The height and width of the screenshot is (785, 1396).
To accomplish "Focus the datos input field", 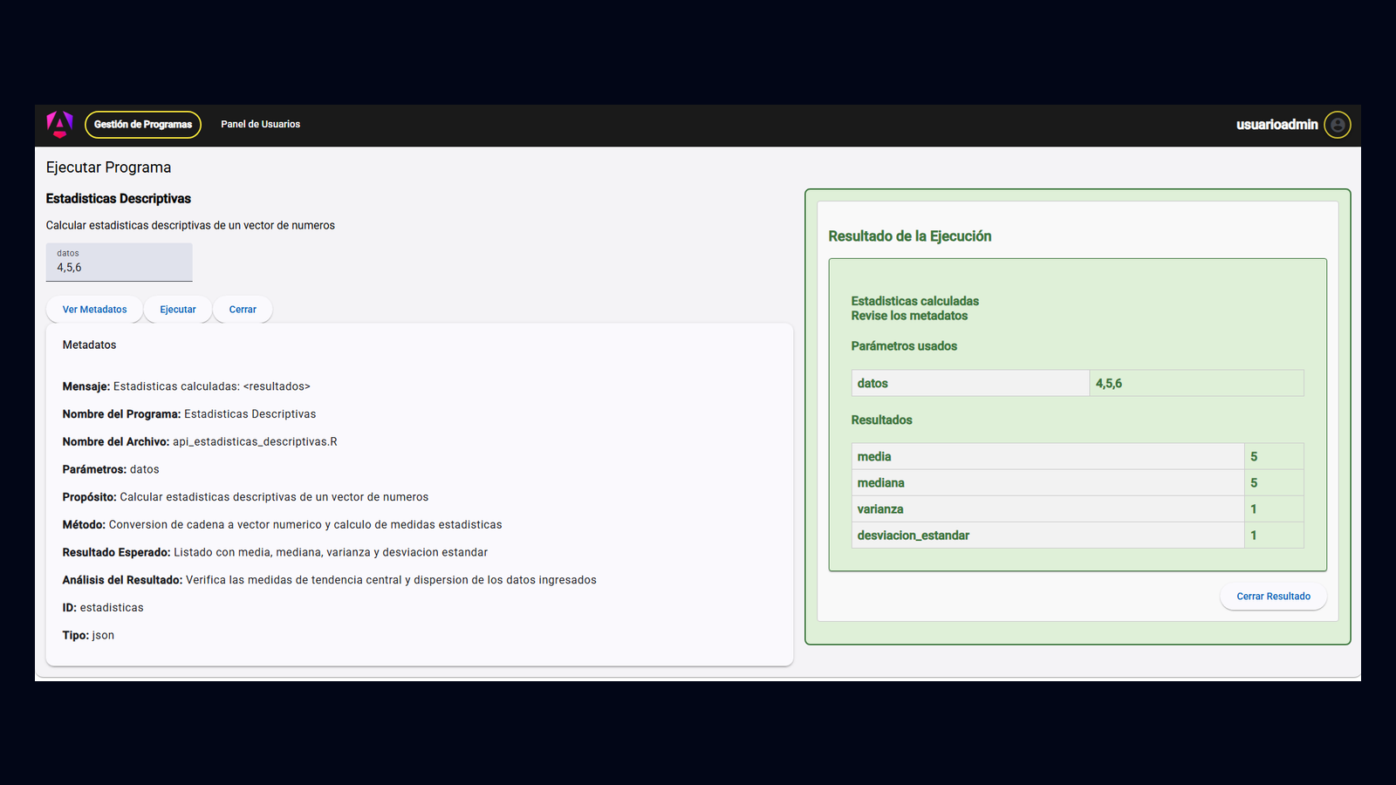I will point(120,263).
